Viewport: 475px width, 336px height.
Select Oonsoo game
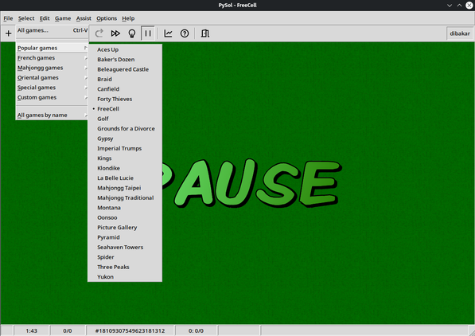(125, 217)
